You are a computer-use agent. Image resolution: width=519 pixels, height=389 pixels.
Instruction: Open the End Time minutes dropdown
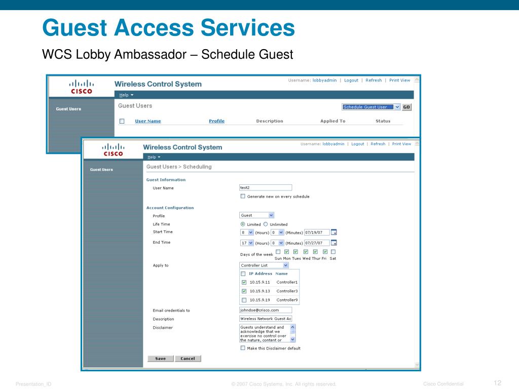click(277, 243)
